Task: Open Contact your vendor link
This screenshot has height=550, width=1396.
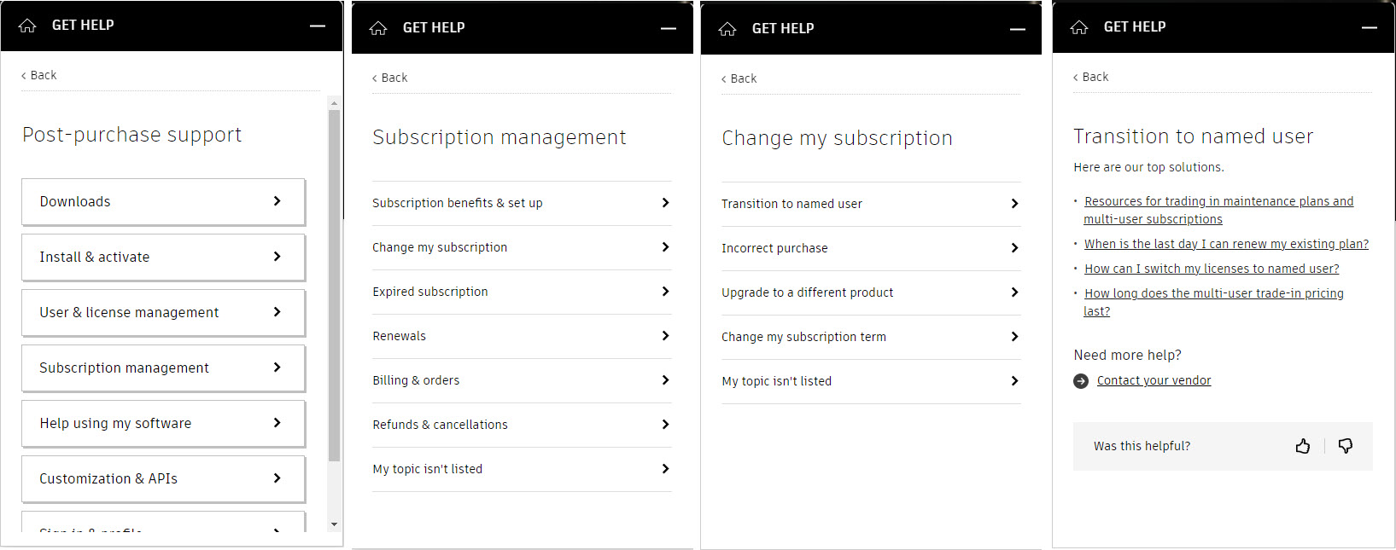Action: [1154, 380]
